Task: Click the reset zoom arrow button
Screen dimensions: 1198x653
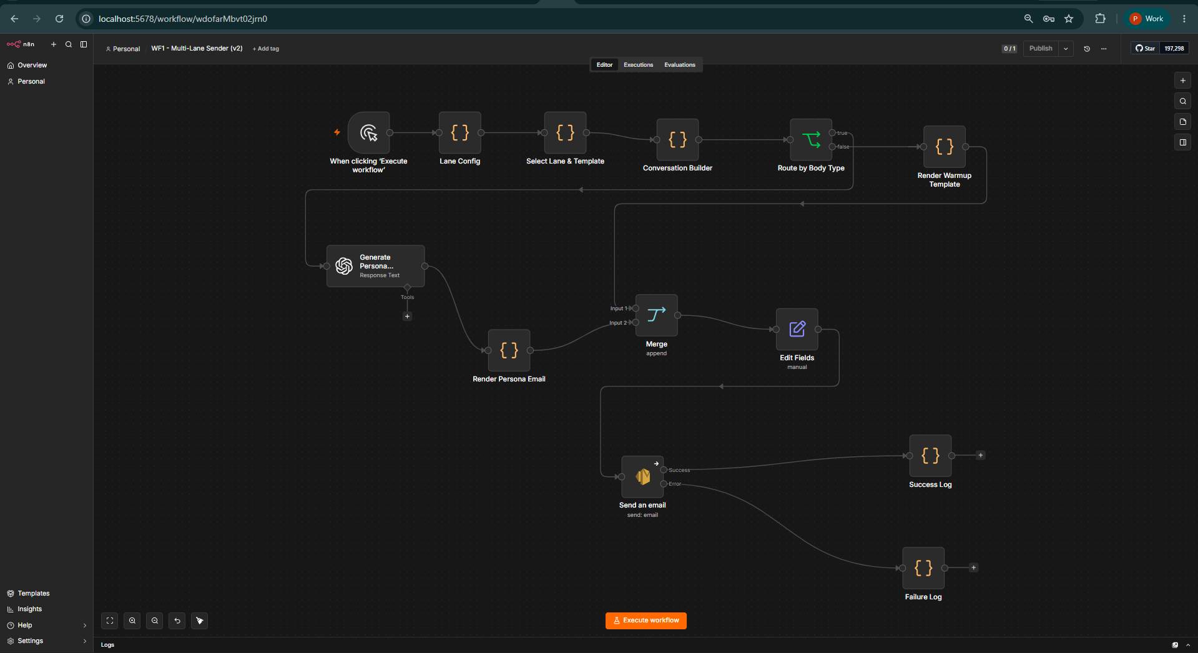Action: 177,621
